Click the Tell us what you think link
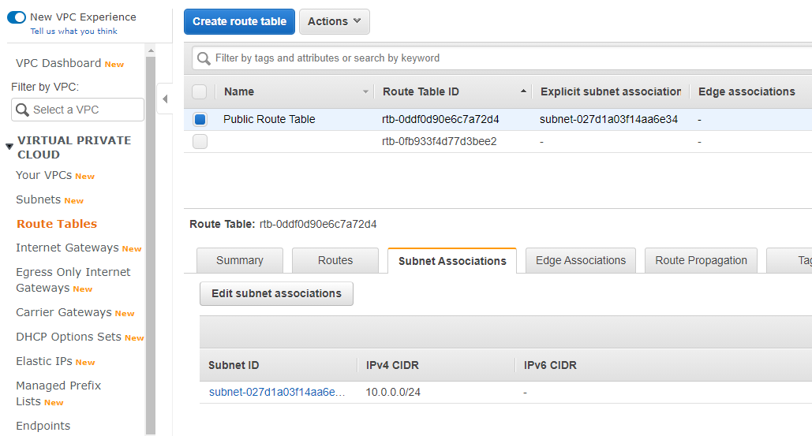Image resolution: width=812 pixels, height=436 pixels. pos(73,31)
